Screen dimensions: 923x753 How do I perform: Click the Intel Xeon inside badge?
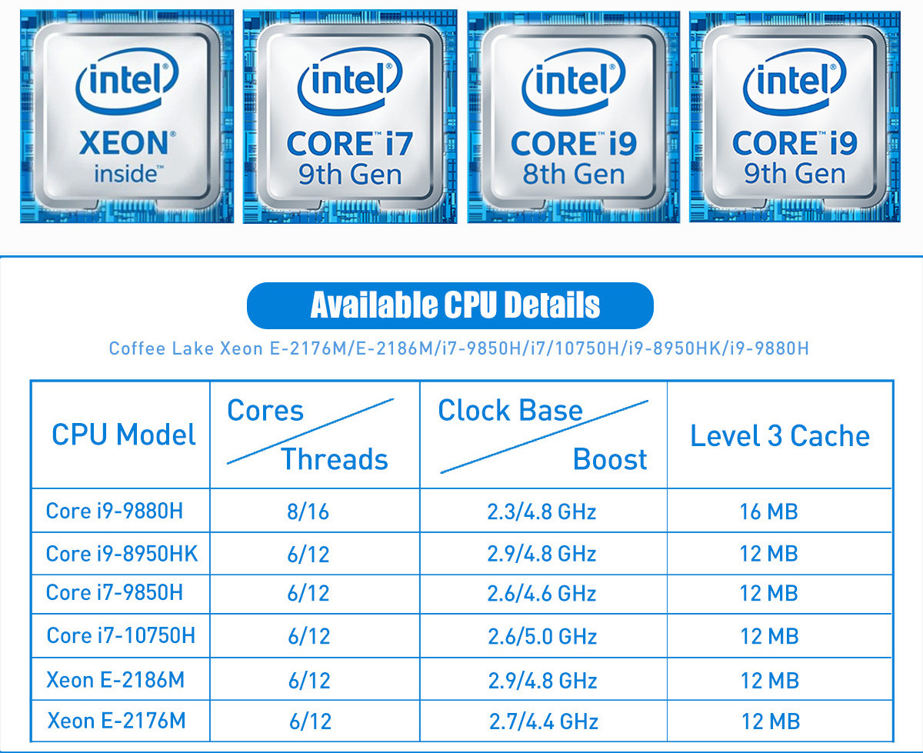tap(127, 117)
